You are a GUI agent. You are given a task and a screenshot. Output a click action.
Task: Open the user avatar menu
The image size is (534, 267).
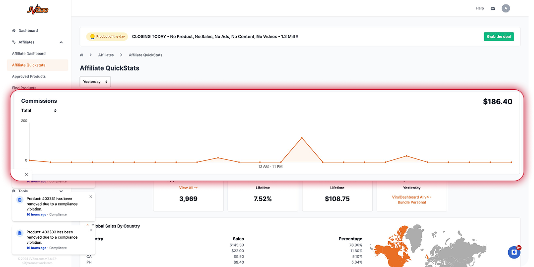click(x=506, y=8)
